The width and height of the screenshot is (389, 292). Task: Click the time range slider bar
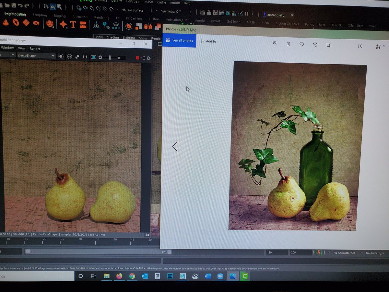(x=98, y=251)
